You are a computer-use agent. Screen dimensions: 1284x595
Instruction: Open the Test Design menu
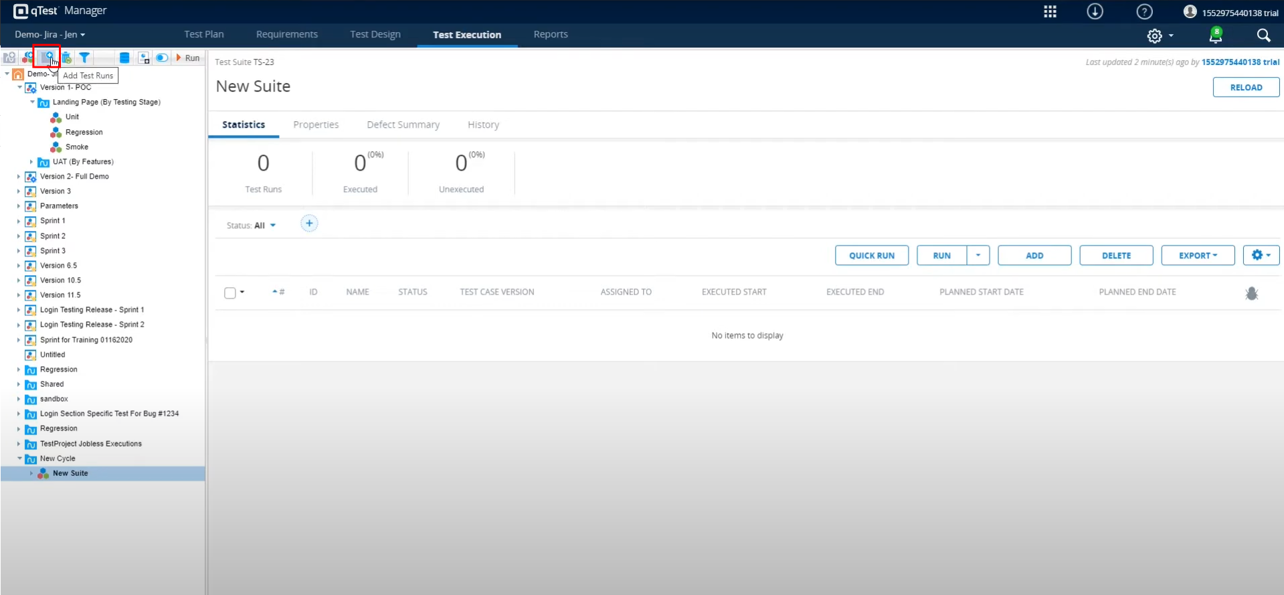[x=375, y=34]
